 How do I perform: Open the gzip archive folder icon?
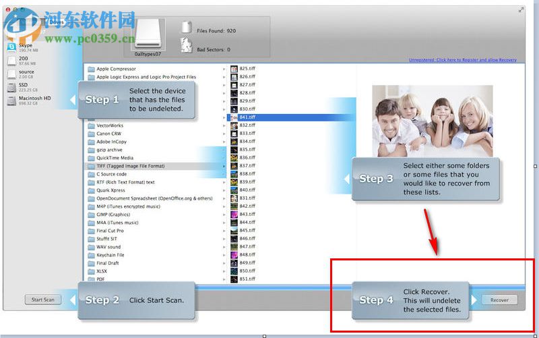91,150
